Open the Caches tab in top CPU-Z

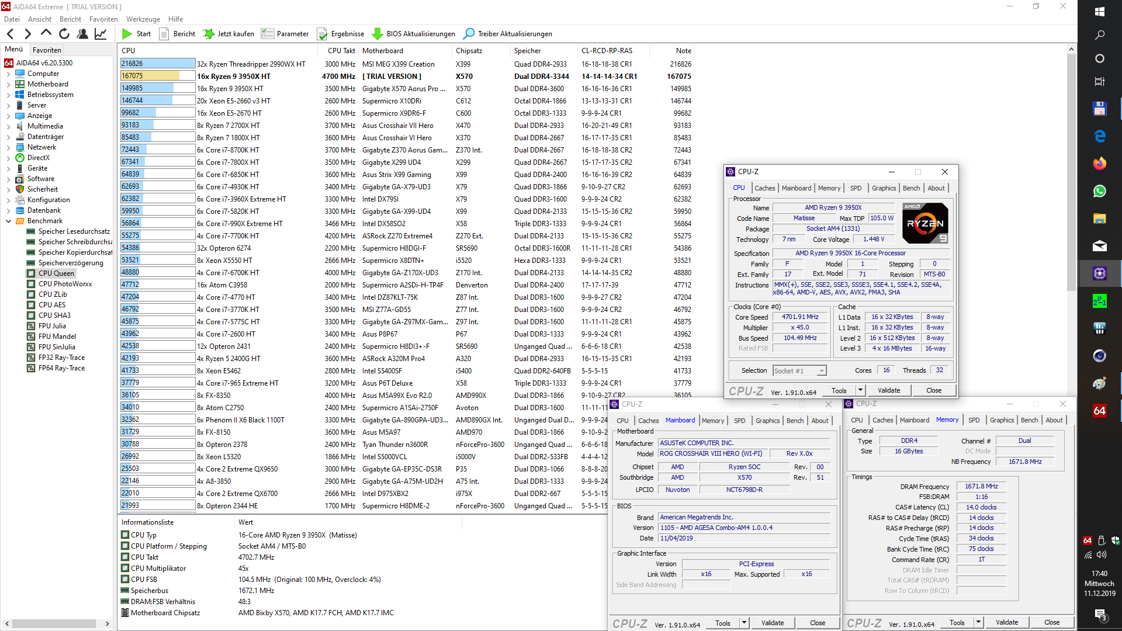tap(764, 188)
